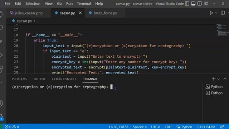Image resolution: width=229 pixels, height=129 pixels.
Task: Show errors and warnings in status bar
Action: 12,127
